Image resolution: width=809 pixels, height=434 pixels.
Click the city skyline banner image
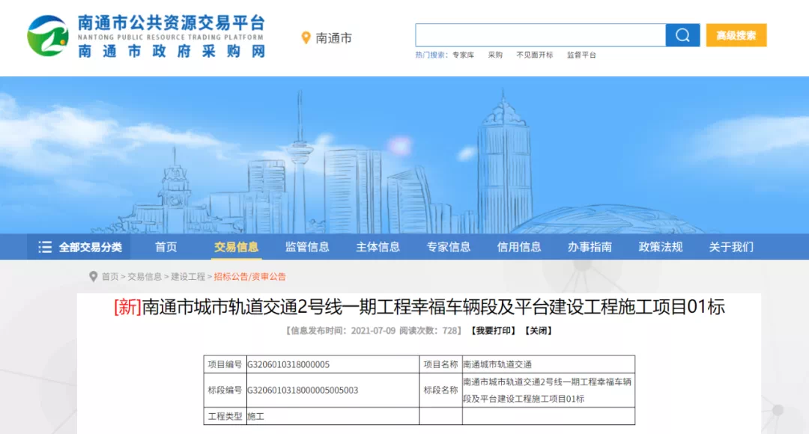404,155
